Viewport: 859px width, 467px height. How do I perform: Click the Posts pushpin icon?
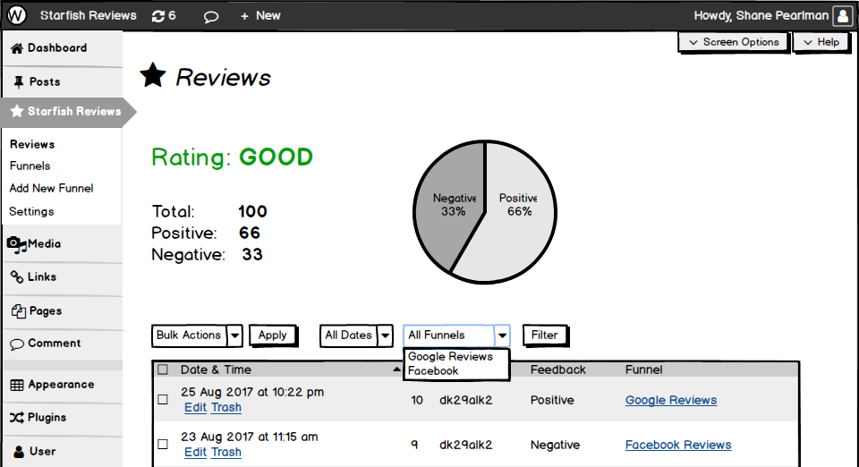(x=19, y=82)
